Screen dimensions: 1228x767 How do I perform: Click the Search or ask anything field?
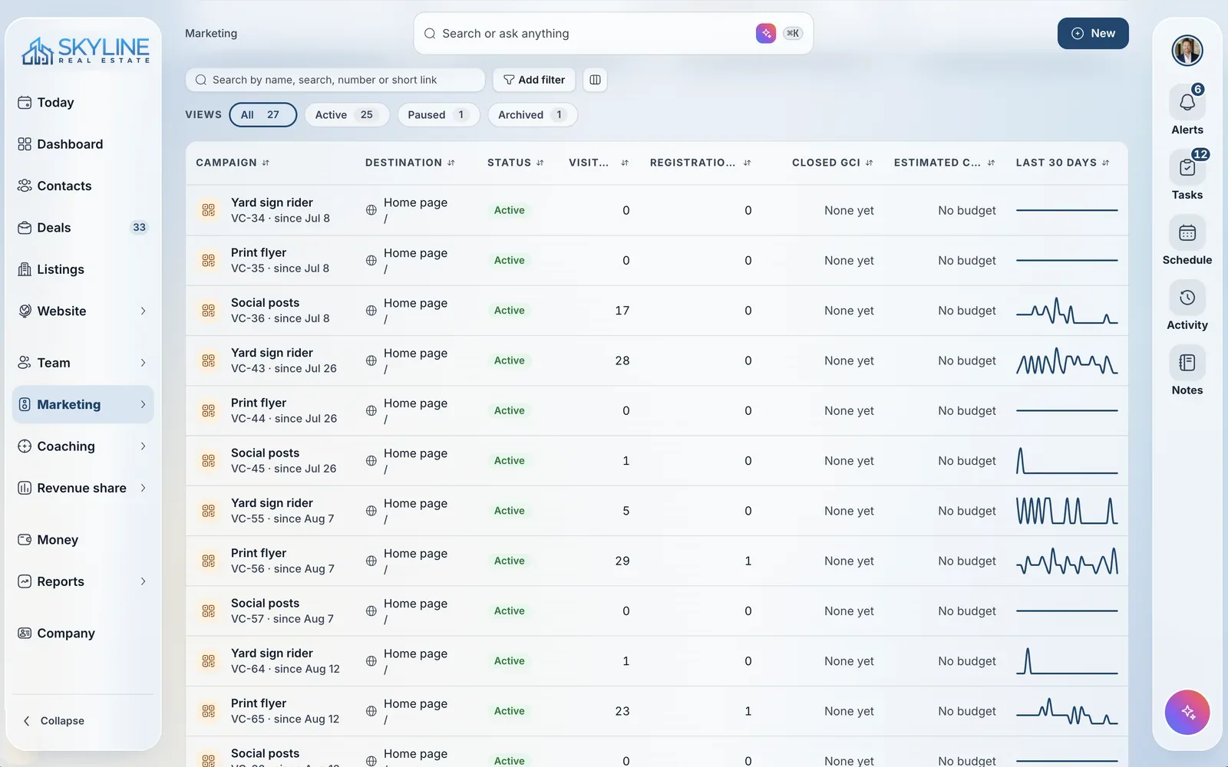612,33
